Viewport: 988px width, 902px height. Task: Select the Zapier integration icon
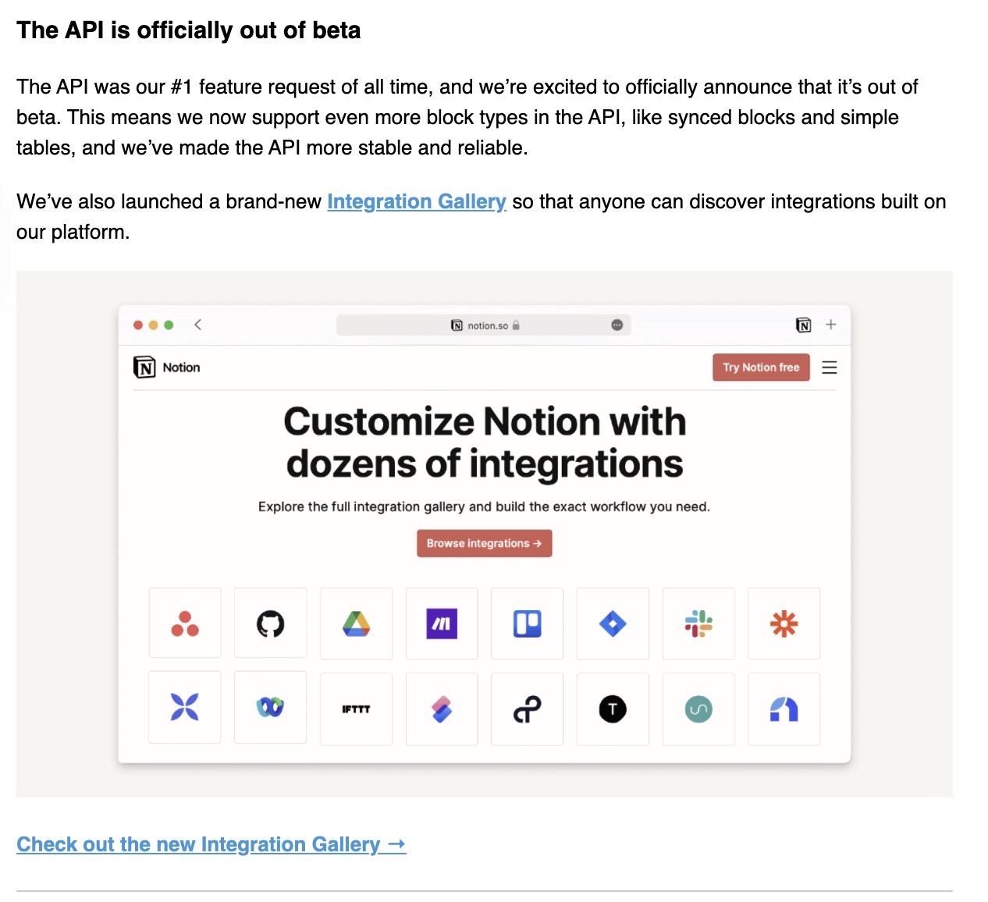pos(784,624)
